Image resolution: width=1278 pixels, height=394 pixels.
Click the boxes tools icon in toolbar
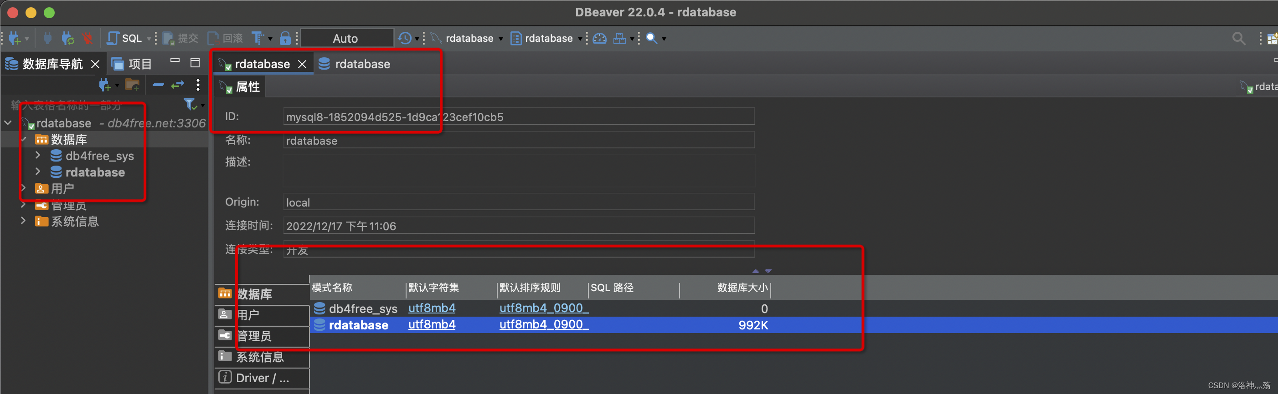(619, 38)
